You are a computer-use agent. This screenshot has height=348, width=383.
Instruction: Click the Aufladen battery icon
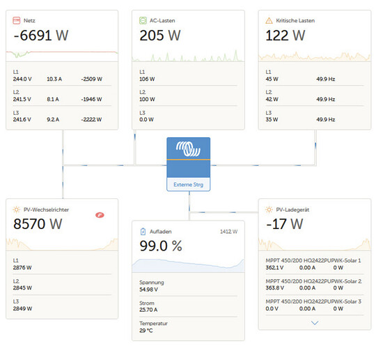(x=143, y=231)
